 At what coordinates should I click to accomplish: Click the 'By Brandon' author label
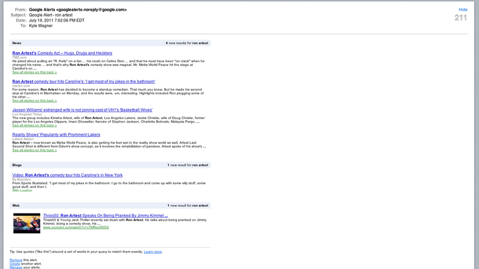click(x=22, y=179)
